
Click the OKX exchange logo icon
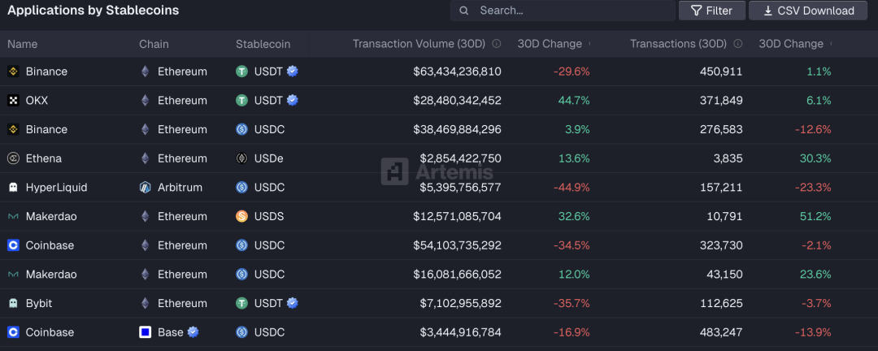(x=13, y=101)
